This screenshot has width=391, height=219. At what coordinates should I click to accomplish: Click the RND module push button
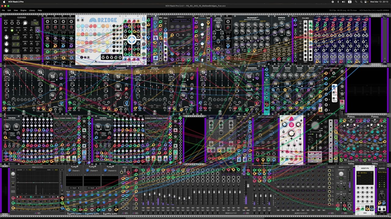(166, 23)
